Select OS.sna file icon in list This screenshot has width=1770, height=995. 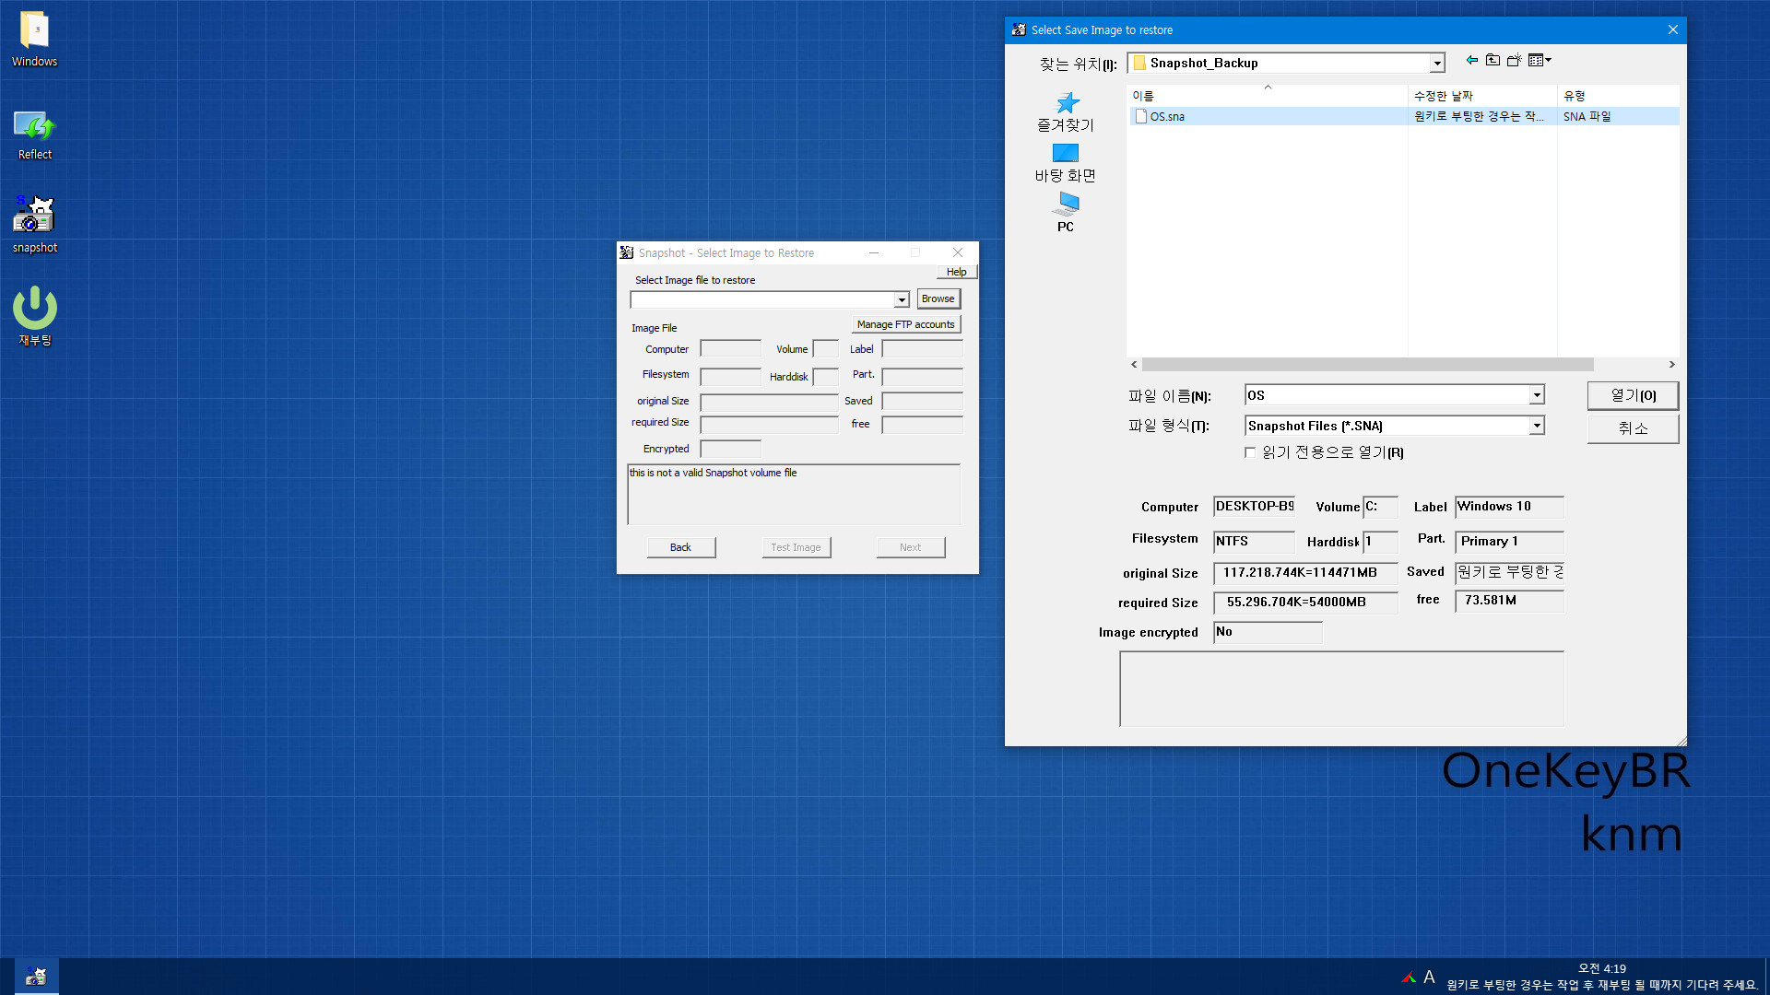click(x=1141, y=117)
